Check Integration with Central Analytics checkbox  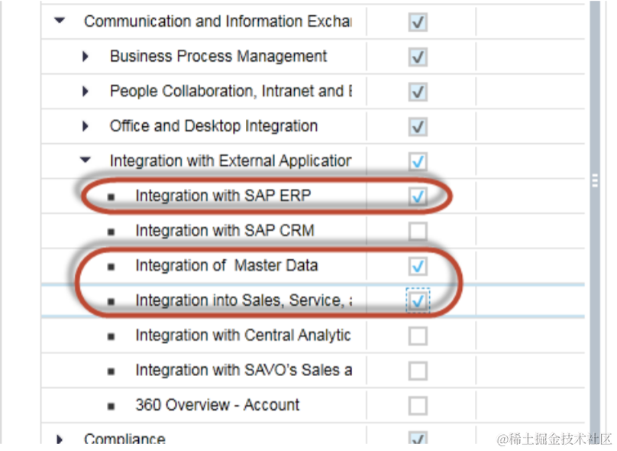tap(418, 336)
